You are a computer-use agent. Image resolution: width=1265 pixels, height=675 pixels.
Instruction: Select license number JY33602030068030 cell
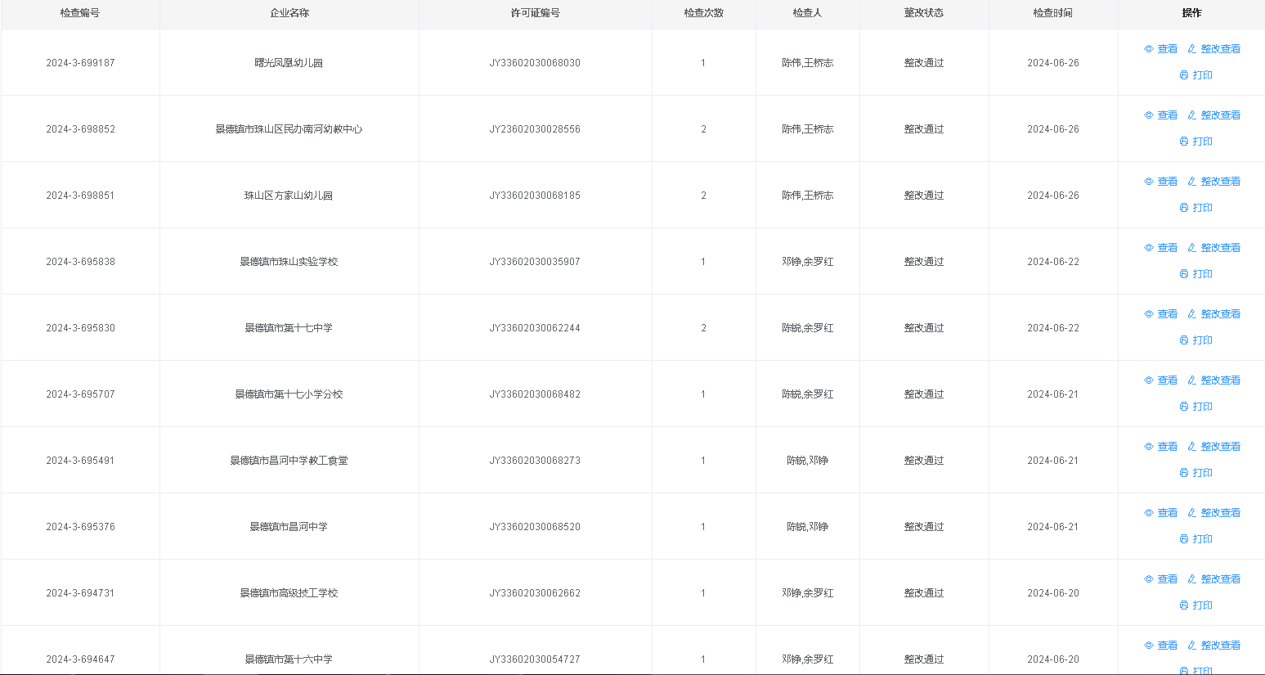tap(535, 63)
